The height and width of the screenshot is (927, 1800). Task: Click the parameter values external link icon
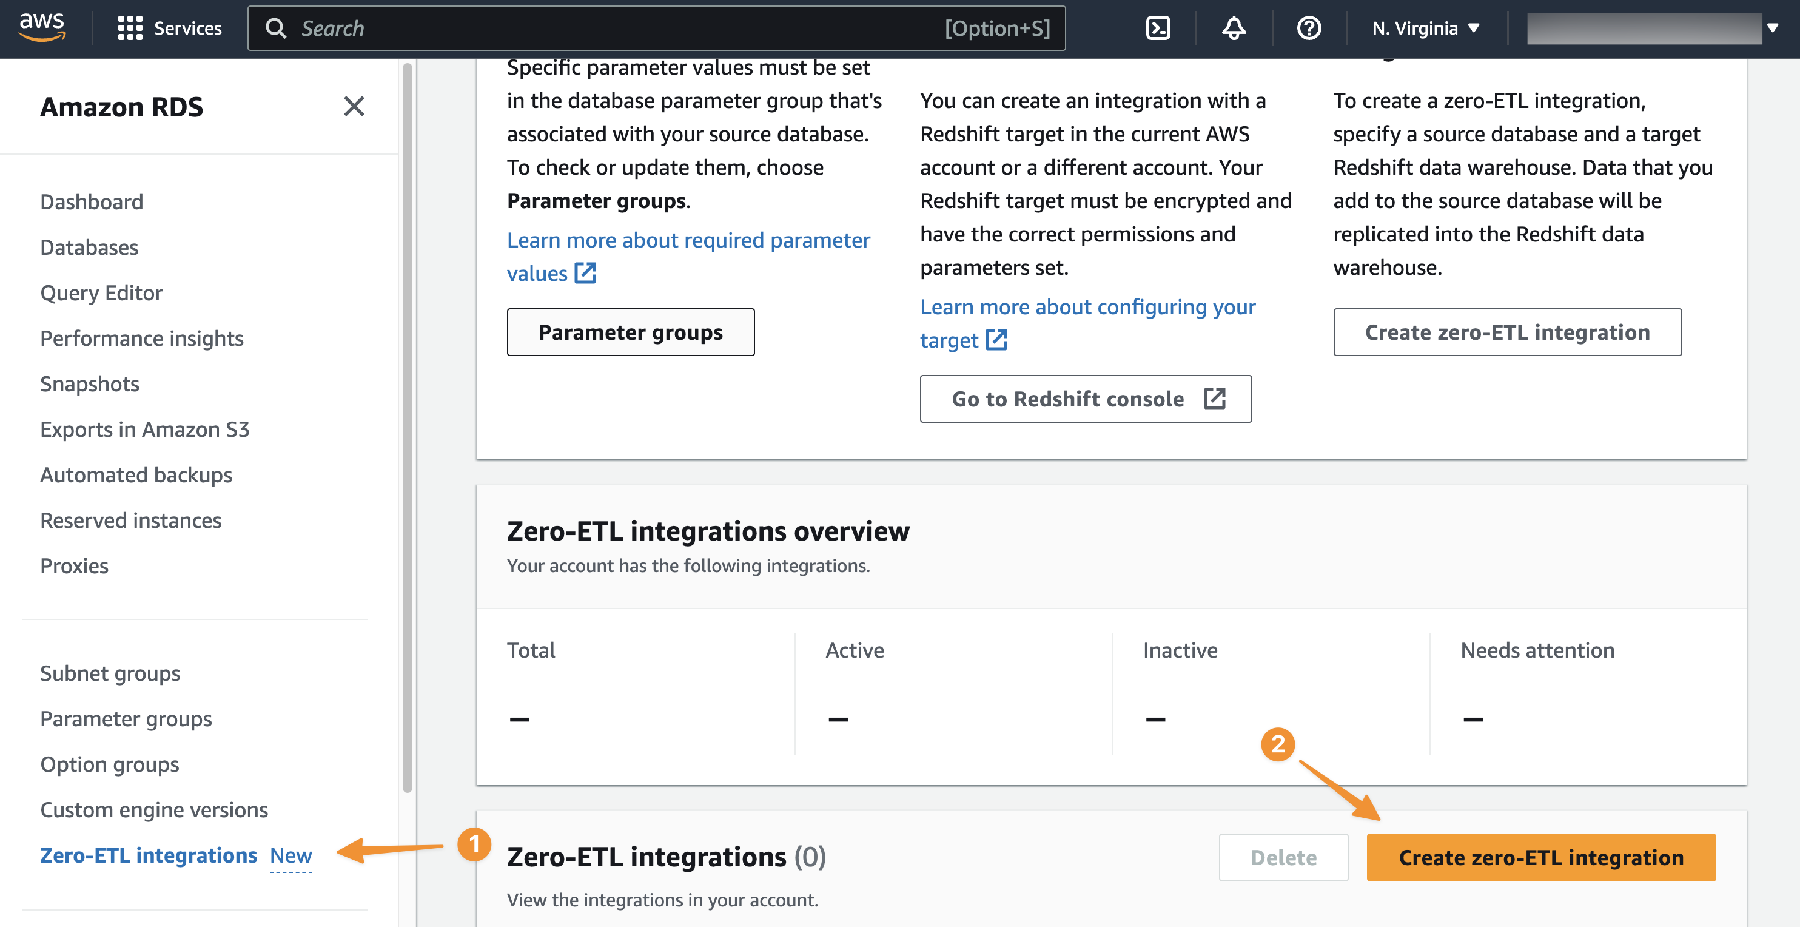(585, 274)
